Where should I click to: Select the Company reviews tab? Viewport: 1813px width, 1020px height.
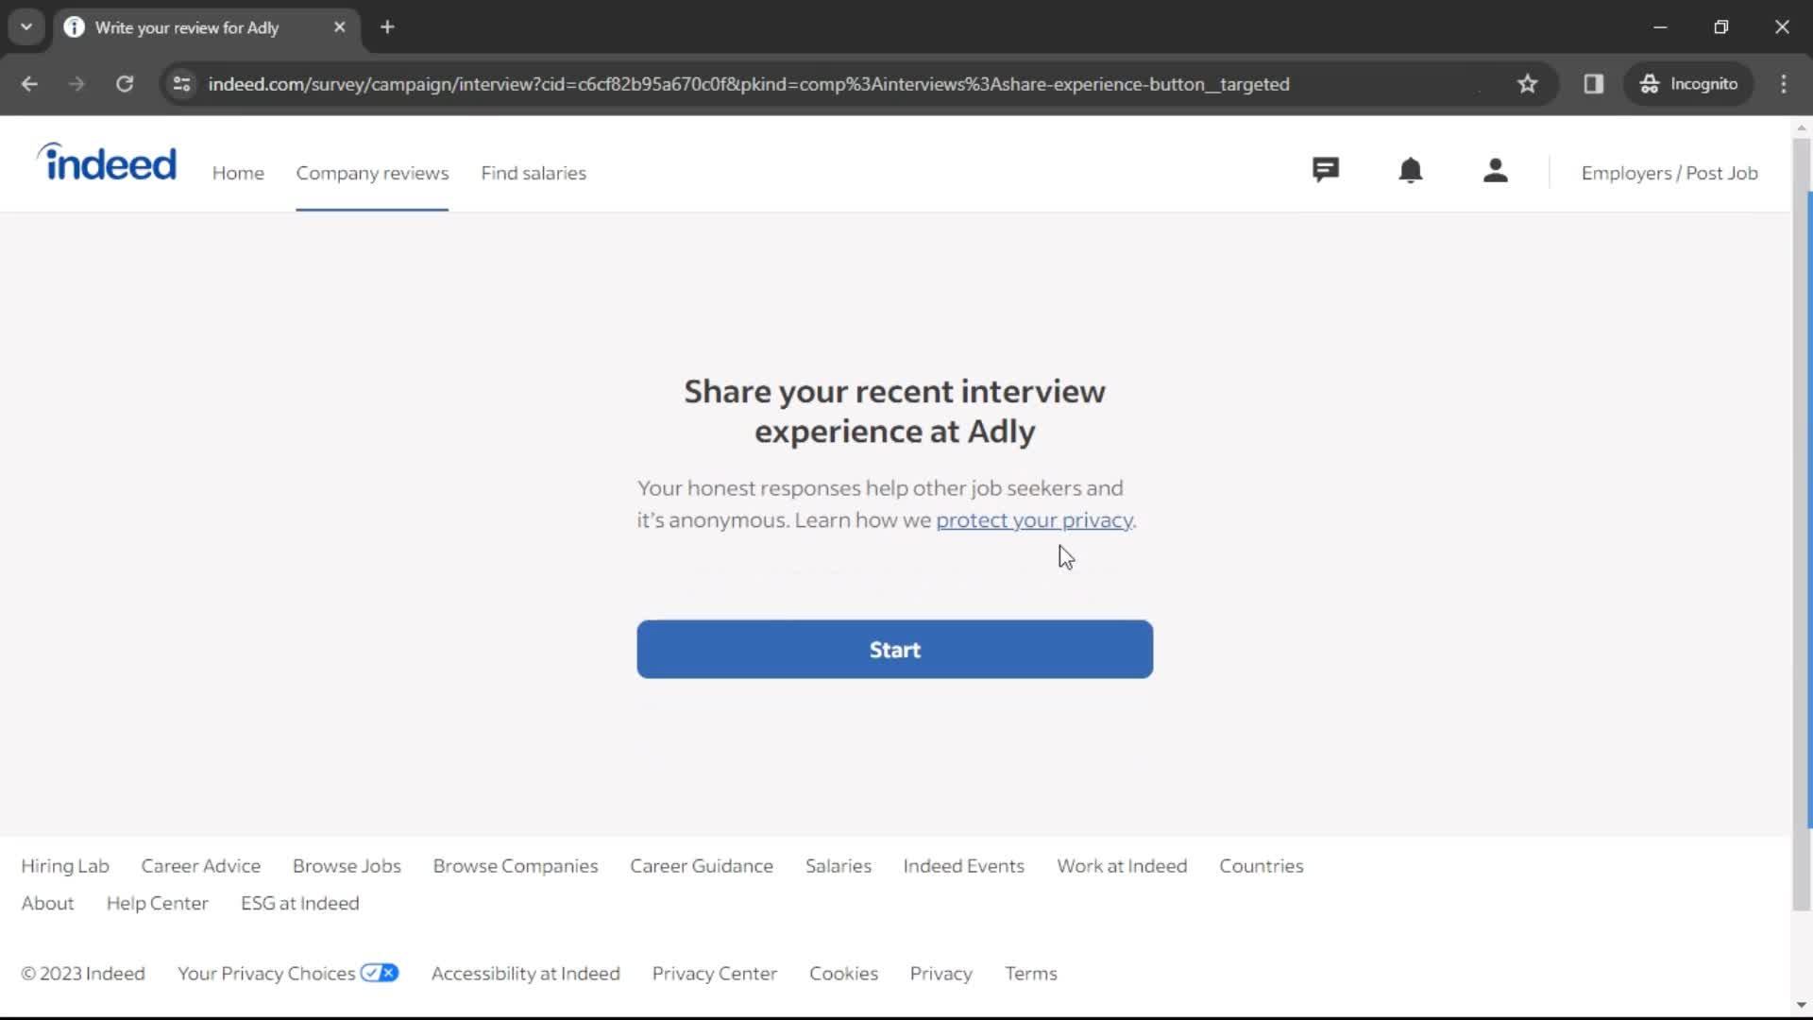click(x=372, y=172)
